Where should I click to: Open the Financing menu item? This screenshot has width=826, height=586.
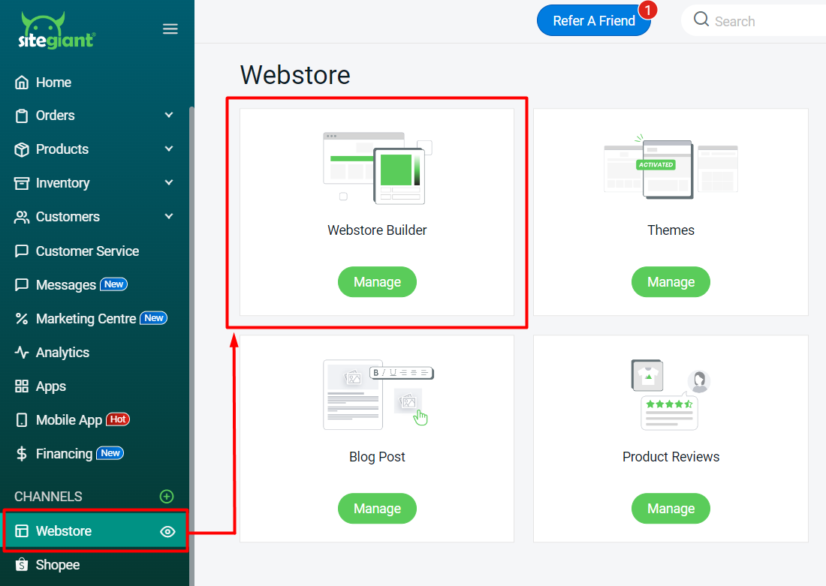coord(64,454)
